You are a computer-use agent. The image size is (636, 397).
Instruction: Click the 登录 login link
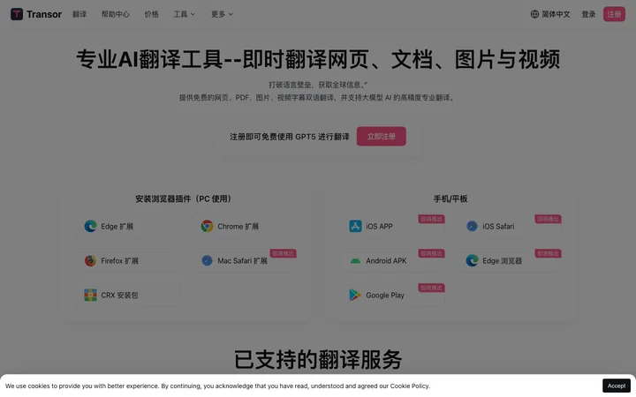pos(588,14)
